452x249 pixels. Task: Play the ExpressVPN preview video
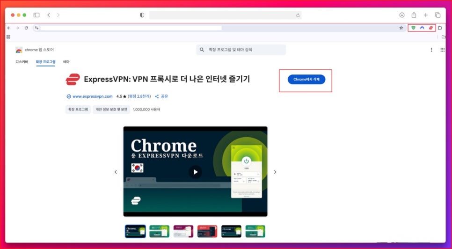[196, 172]
